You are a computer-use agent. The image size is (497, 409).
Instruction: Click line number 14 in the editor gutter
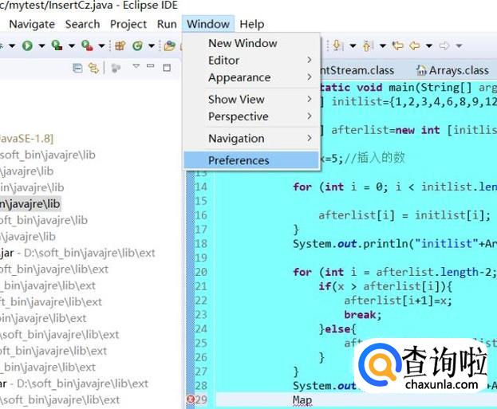point(201,187)
